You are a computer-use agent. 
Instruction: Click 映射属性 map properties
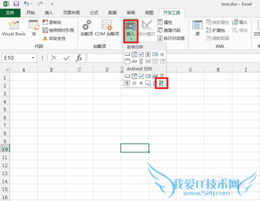coord(217,22)
